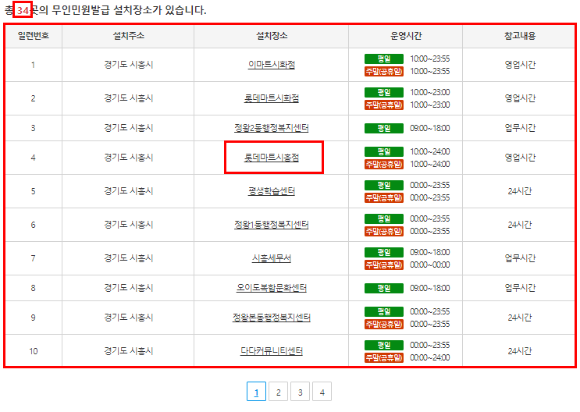
Task: Click the 주말(공휴일) badge in 롯데마트시흥점 row
Action: coord(384,164)
